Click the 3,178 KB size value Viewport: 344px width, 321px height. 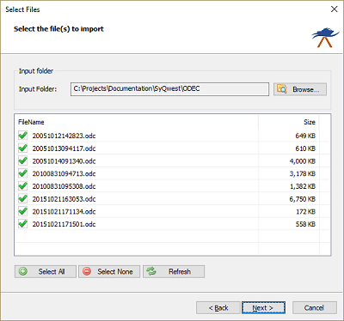(x=303, y=173)
